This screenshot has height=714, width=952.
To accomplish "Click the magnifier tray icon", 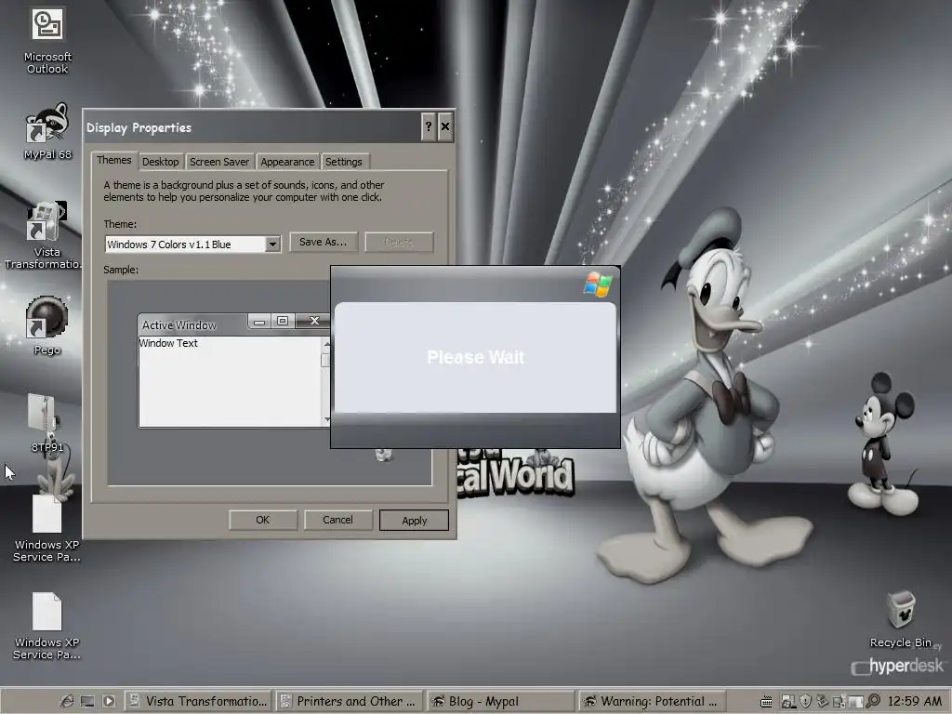I will point(873,701).
